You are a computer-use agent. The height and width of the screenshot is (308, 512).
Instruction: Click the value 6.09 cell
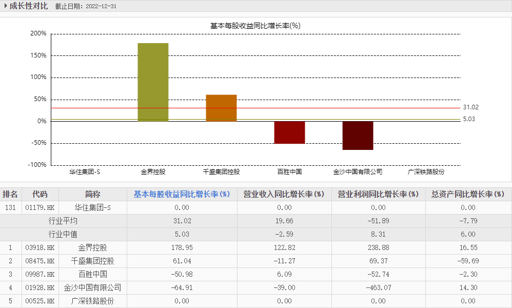coord(284,275)
